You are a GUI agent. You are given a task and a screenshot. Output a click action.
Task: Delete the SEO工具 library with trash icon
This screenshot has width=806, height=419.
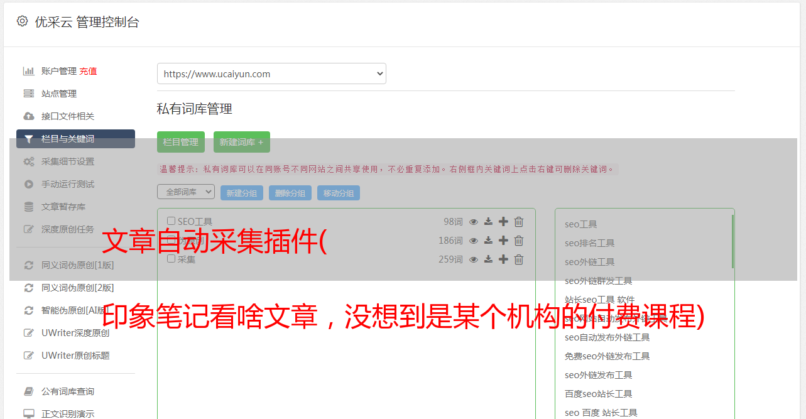[x=519, y=222]
